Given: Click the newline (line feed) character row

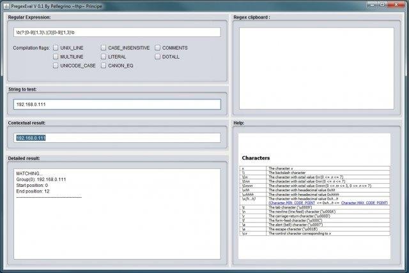Looking at the screenshot, I should pos(314,212).
